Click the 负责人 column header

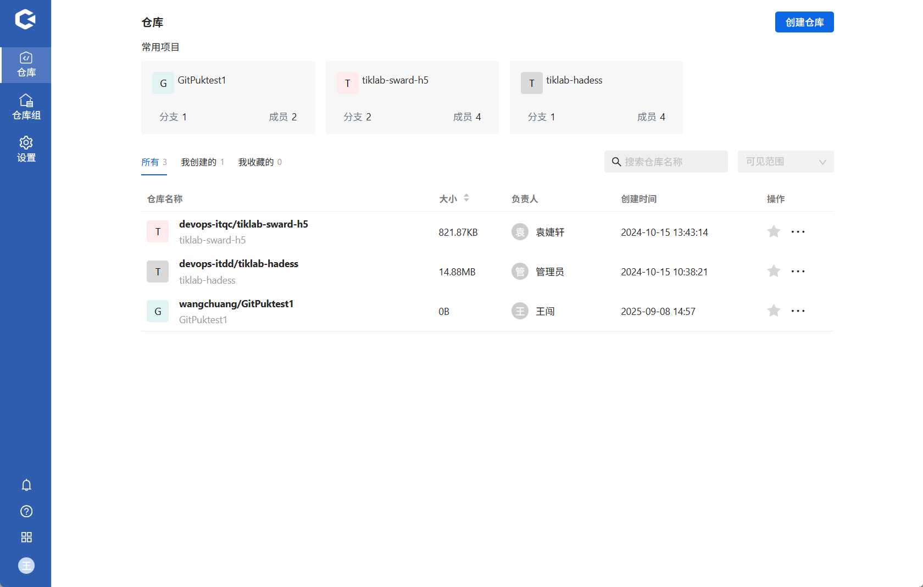pyautogui.click(x=525, y=199)
